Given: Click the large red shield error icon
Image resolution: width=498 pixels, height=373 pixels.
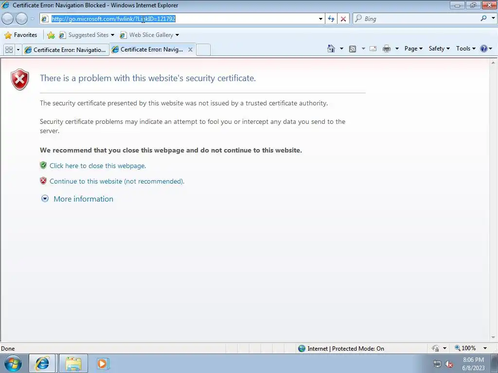Looking at the screenshot, I should [19, 79].
